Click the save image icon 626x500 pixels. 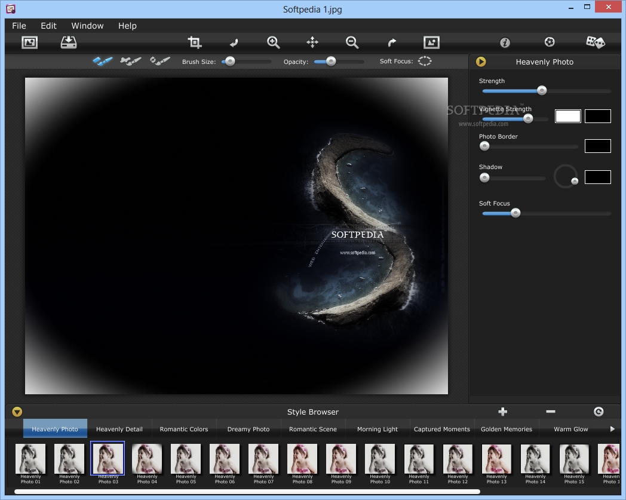[x=69, y=42]
